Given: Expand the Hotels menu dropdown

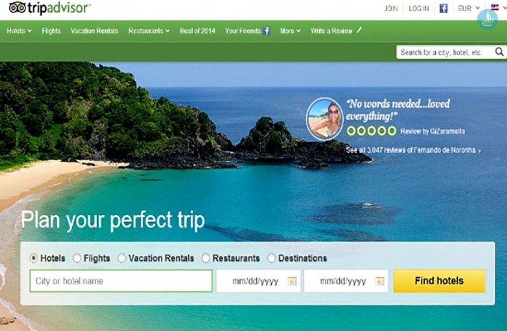Looking at the screenshot, I should (x=19, y=31).
